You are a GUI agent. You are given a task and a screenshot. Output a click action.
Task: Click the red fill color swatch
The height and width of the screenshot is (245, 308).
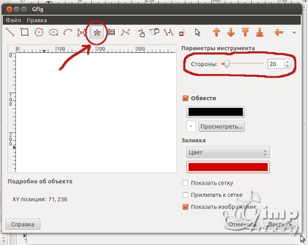pos(228,167)
